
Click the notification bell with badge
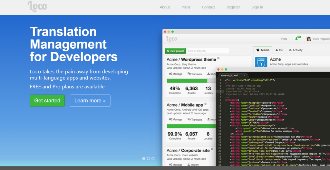pos(297,39)
